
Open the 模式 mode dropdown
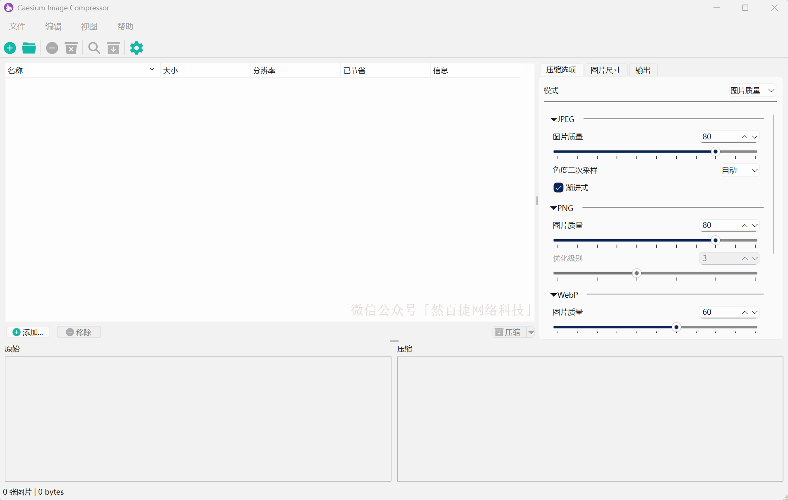click(x=752, y=91)
